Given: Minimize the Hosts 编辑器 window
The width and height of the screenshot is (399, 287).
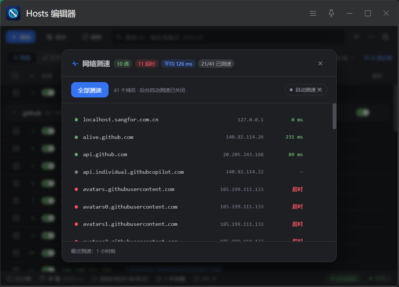Looking at the screenshot, I should point(350,13).
